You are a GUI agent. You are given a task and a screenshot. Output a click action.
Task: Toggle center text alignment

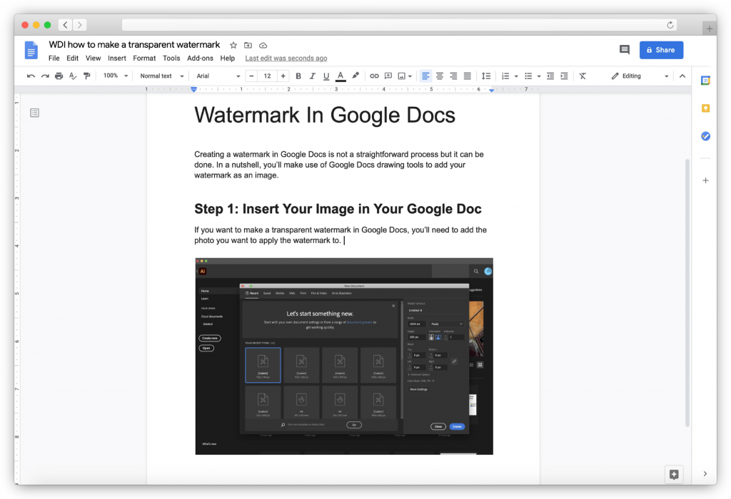[439, 76]
